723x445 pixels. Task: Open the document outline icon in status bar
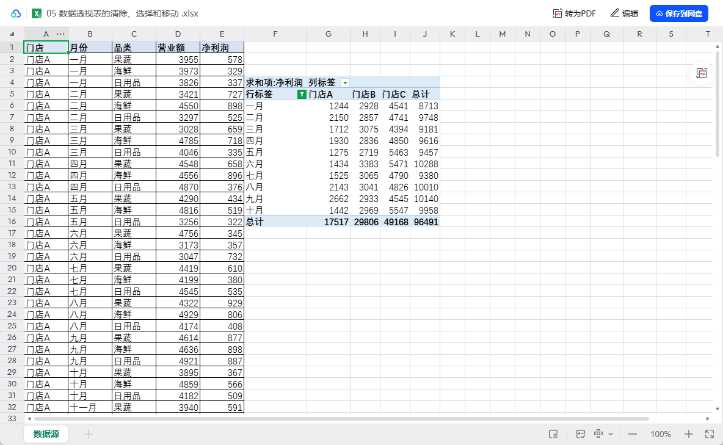click(x=554, y=434)
